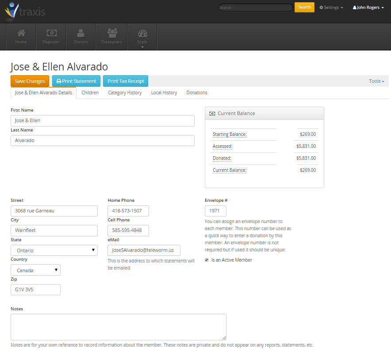Click the Save Changes button
The height and width of the screenshot is (351, 391).
(x=30, y=81)
